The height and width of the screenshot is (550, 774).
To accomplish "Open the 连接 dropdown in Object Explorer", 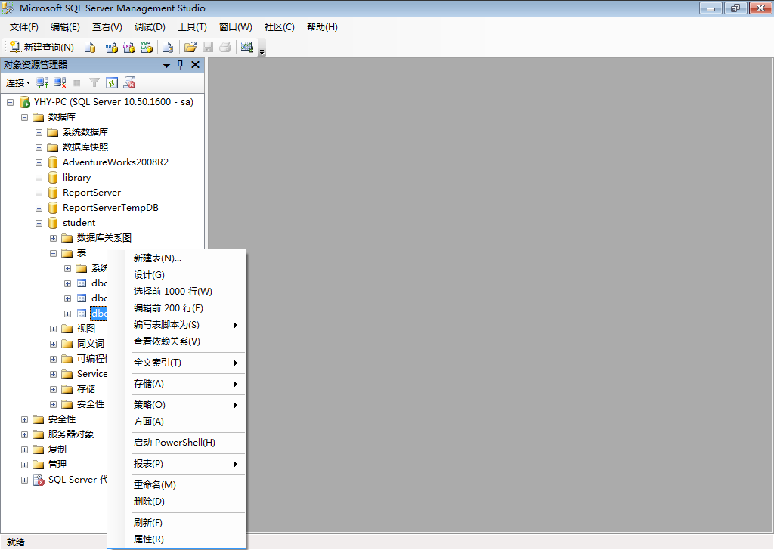I will click(x=18, y=83).
